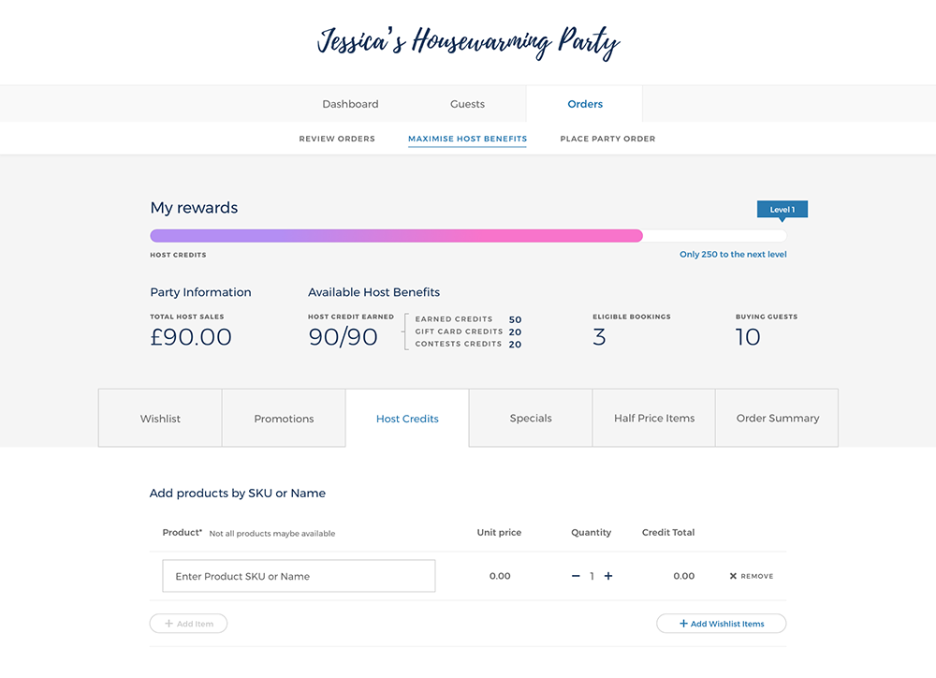This screenshot has width=936, height=678.
Task: Switch to Order Summary tab
Action: [777, 419]
